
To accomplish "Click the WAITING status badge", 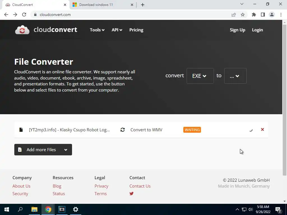I will 192,130.
